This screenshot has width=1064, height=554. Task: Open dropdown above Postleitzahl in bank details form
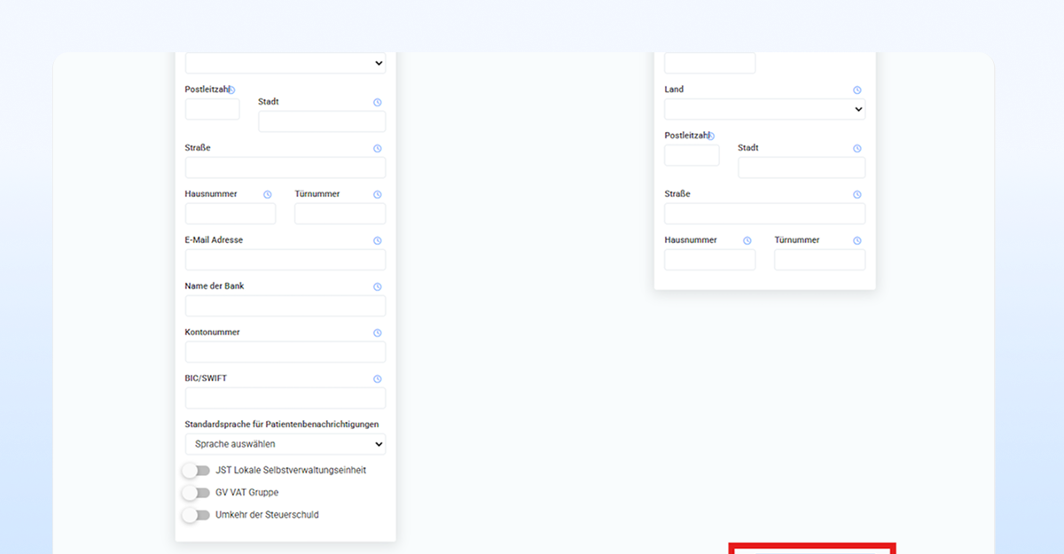[x=286, y=62]
